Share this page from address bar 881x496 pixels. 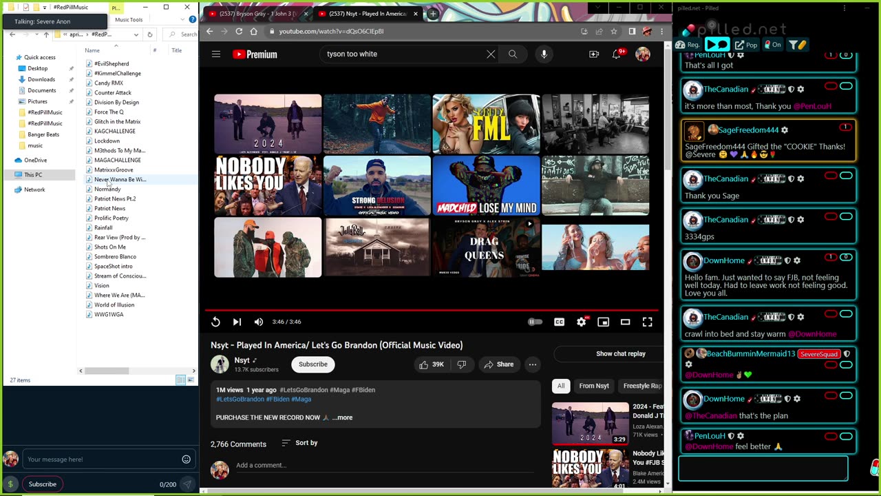[599, 31]
